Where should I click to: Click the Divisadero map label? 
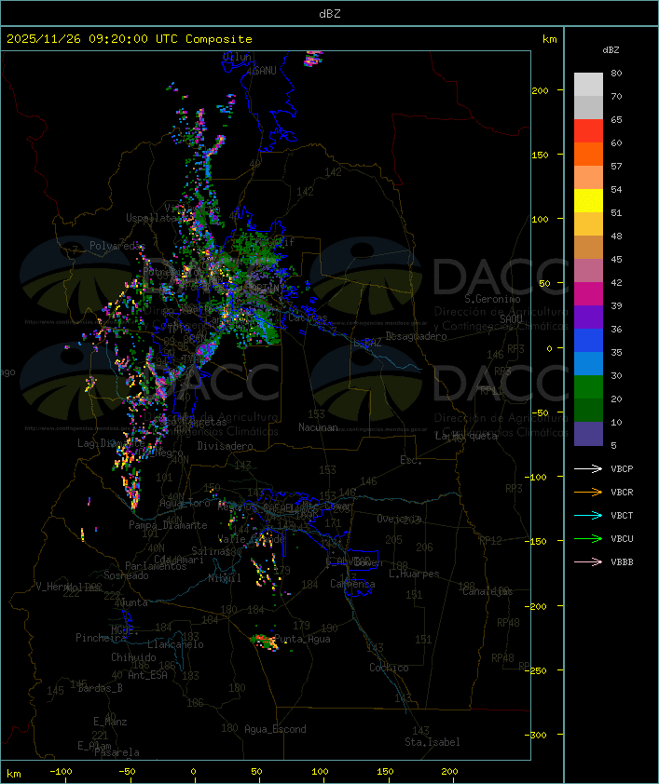coord(225,445)
